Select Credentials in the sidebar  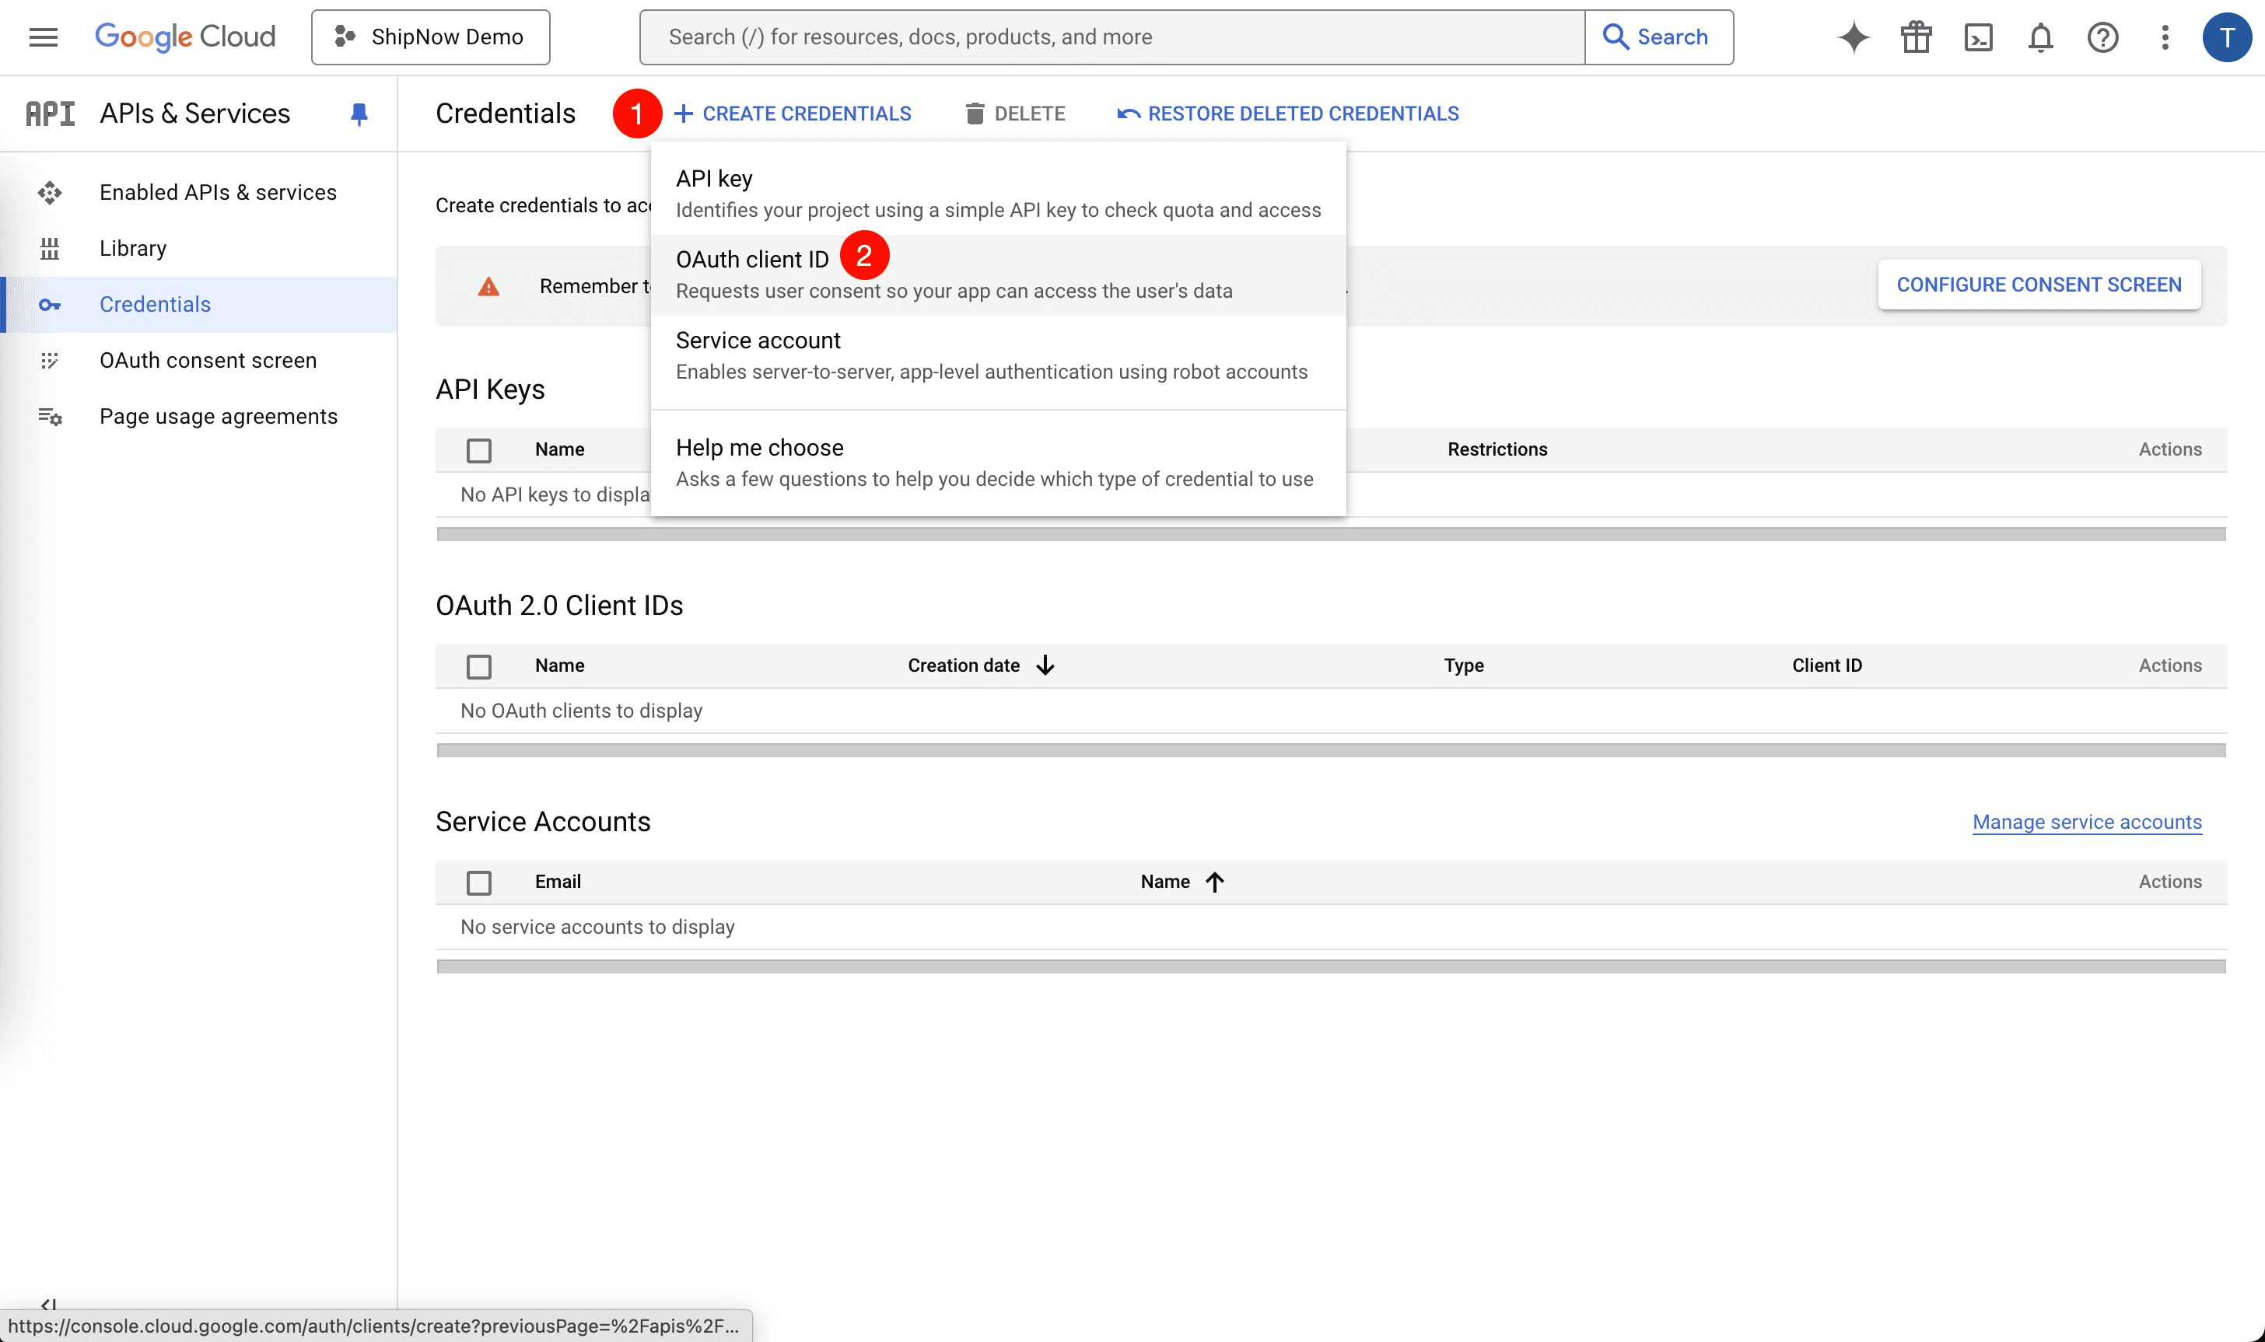tap(155, 304)
